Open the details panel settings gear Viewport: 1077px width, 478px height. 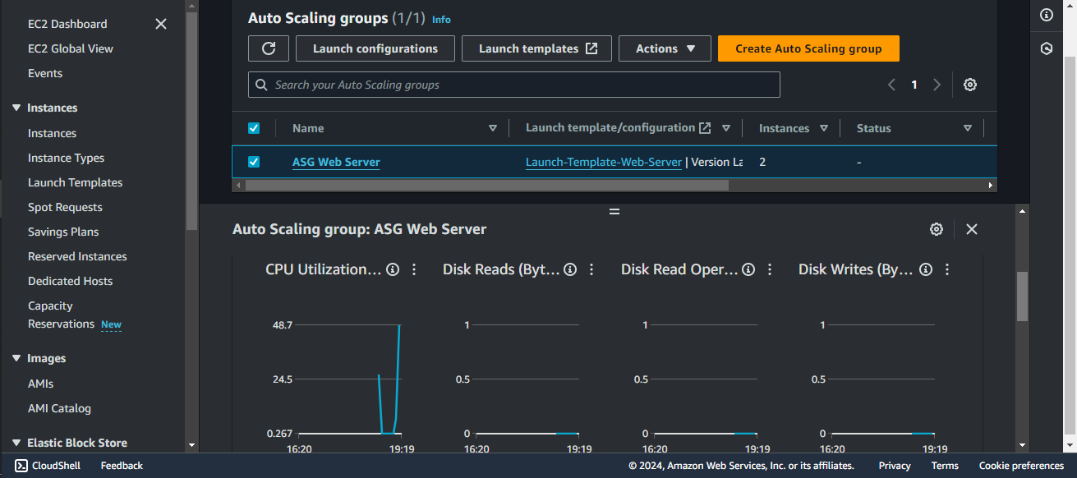pyautogui.click(x=937, y=229)
